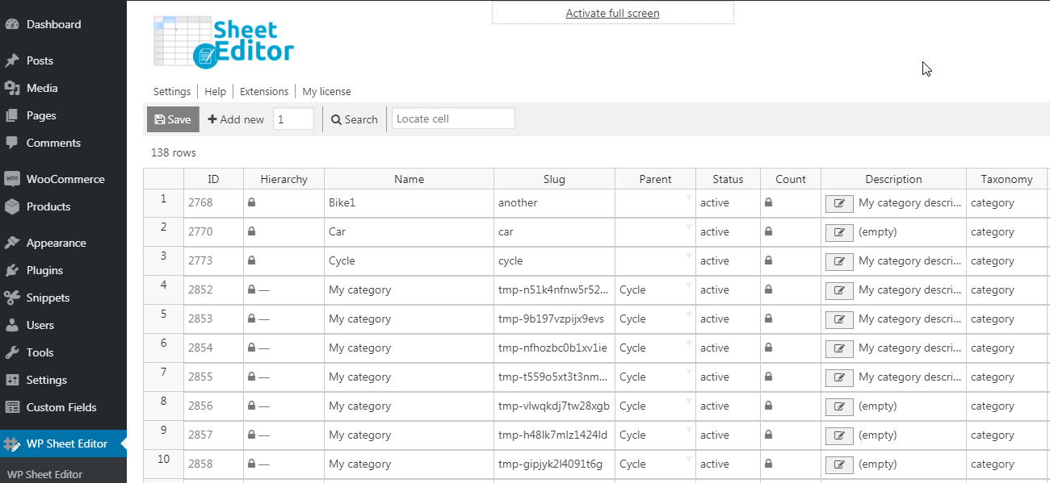This screenshot has width=1050, height=483.
Task: Open Parent dropdown arrow for Car row
Action: click(689, 227)
